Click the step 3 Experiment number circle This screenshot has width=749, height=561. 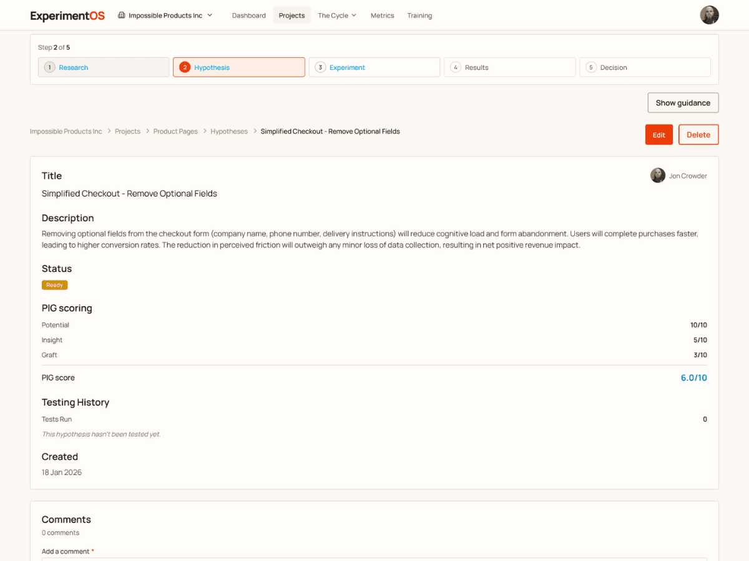320,67
